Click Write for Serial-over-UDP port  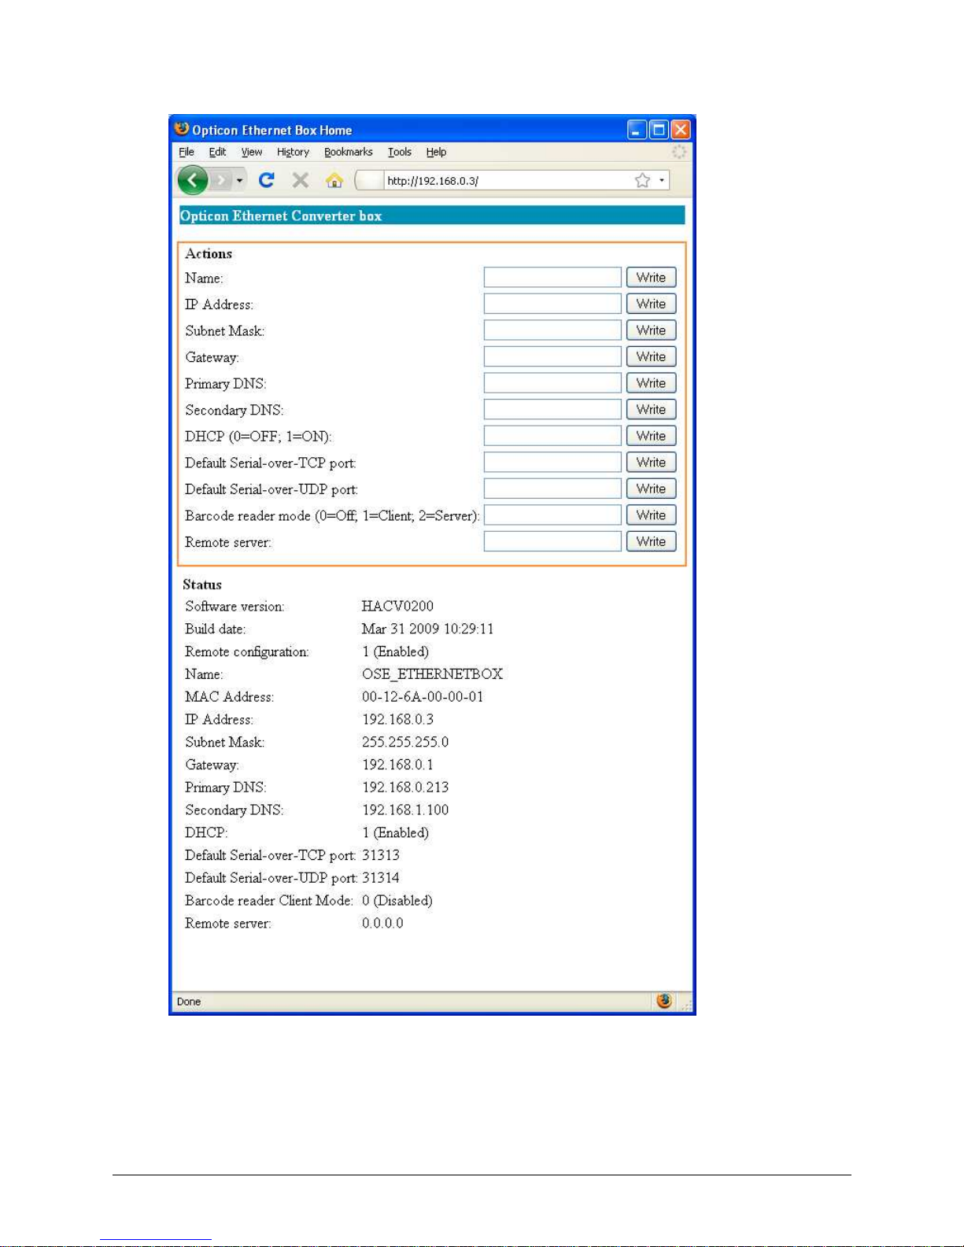pos(651,489)
